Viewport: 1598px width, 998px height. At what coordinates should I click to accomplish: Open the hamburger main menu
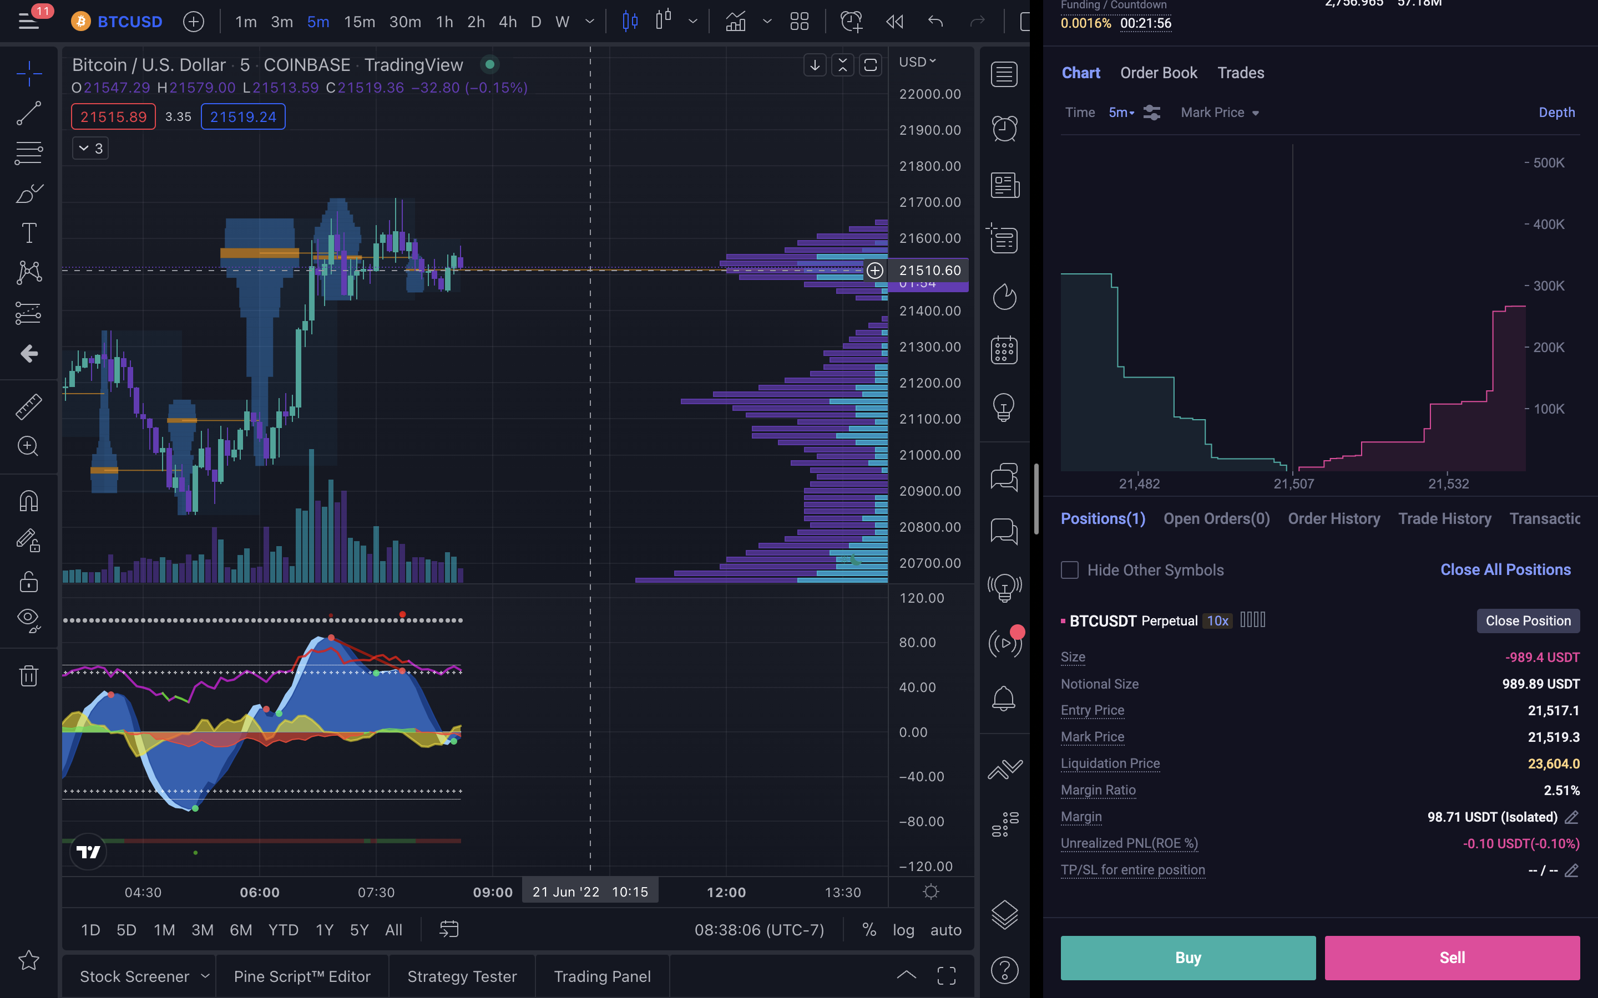tap(28, 21)
